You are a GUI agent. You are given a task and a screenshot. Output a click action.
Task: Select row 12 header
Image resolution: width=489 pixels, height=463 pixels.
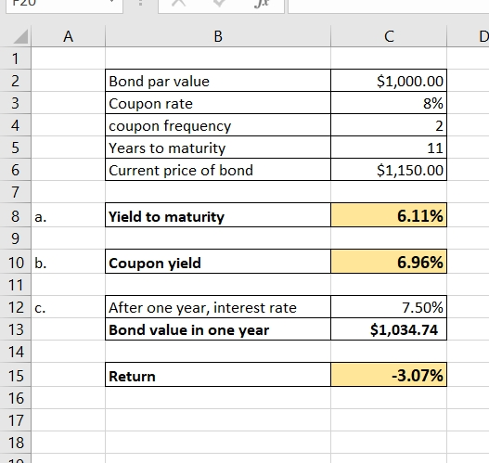pyautogui.click(x=15, y=307)
